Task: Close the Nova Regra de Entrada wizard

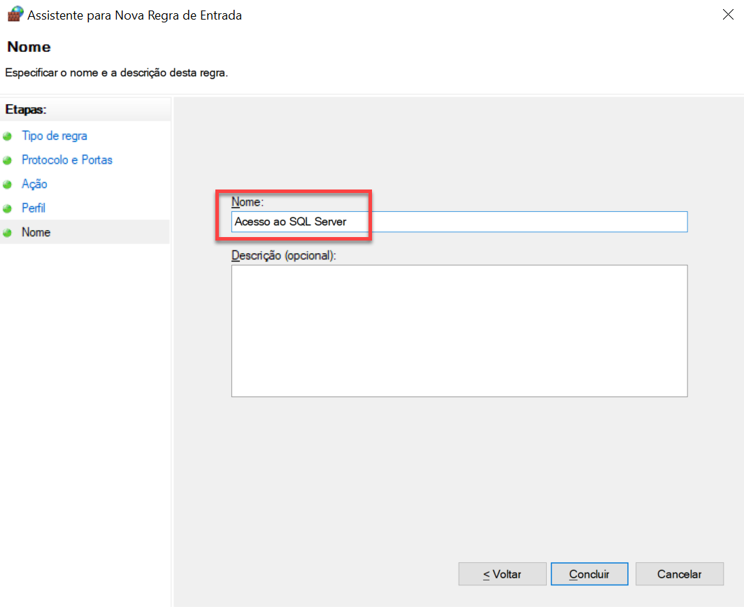Action: (x=728, y=15)
